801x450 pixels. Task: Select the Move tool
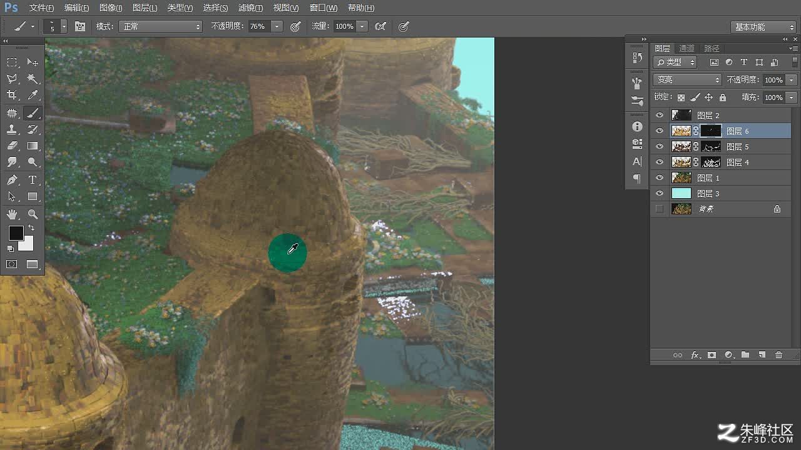(x=33, y=62)
